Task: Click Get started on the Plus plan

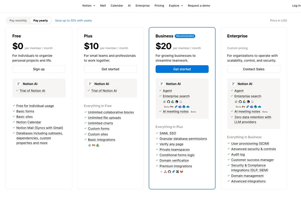Action: (110, 69)
